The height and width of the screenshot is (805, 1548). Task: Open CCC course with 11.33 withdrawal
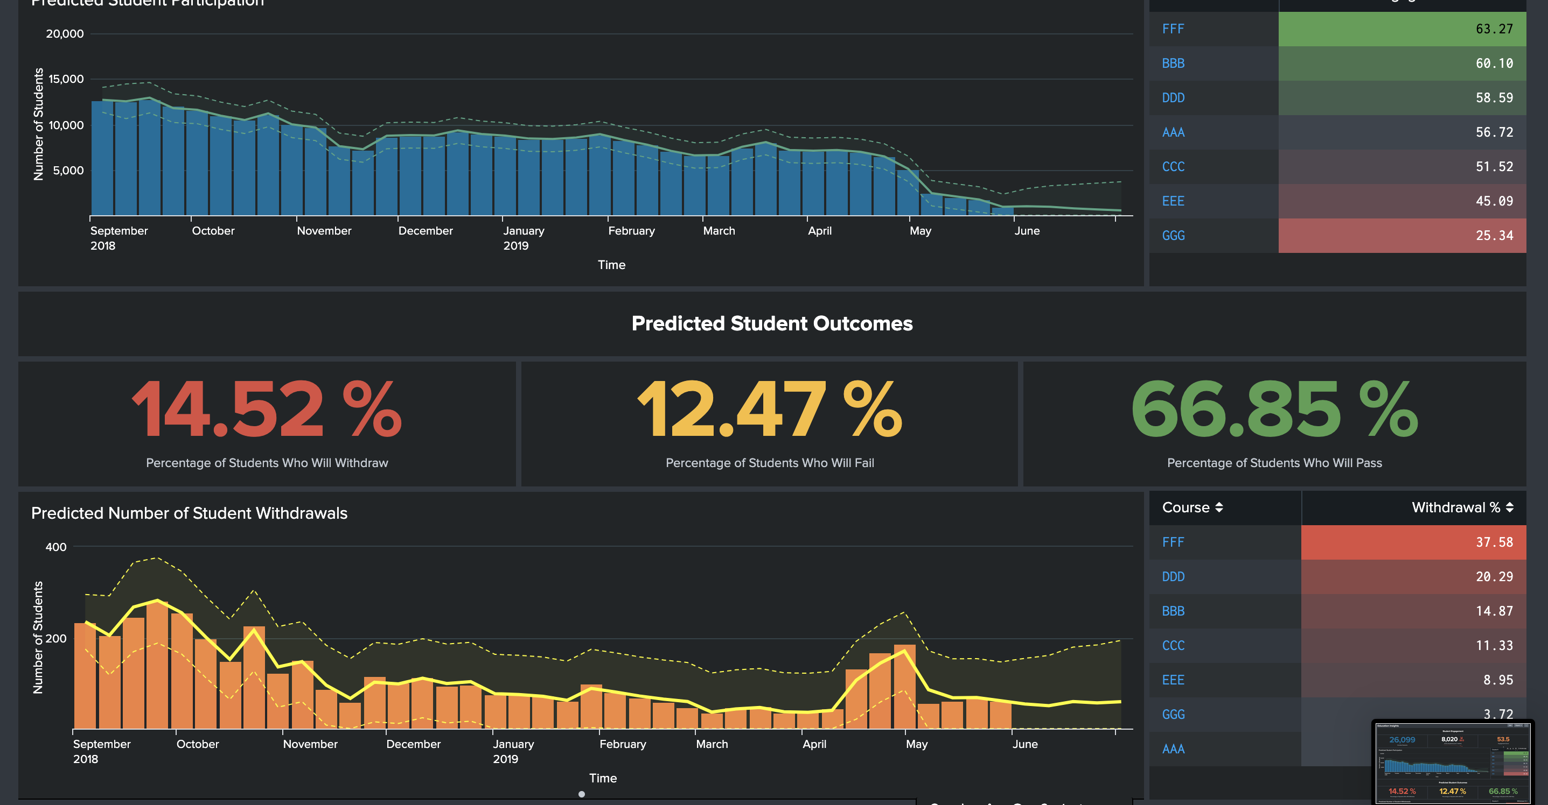click(x=1173, y=645)
